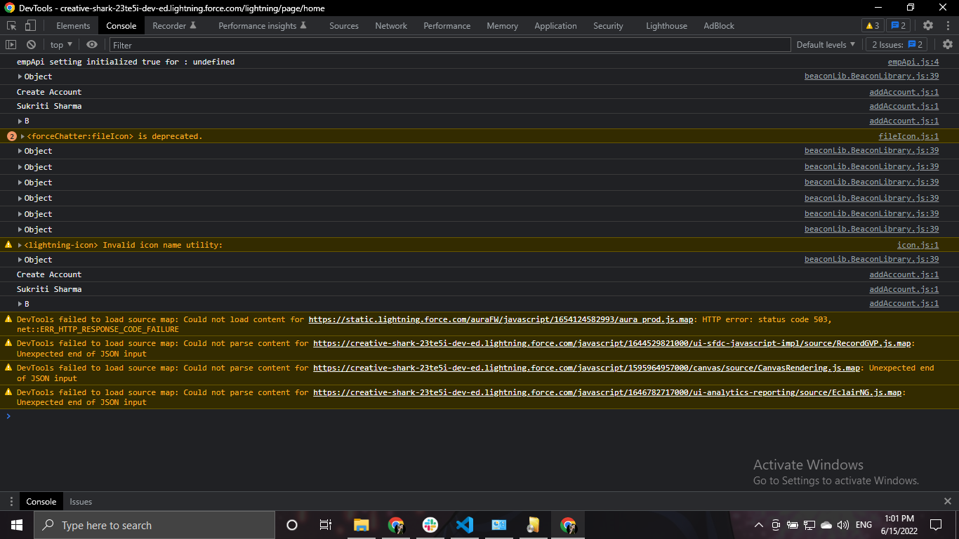Viewport: 959px width, 539px height.
Task: Click the console Filter input field
Action: [449, 45]
